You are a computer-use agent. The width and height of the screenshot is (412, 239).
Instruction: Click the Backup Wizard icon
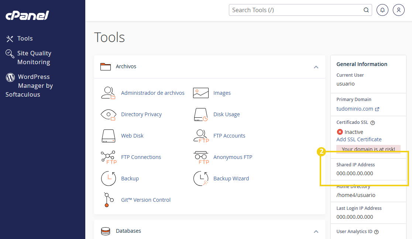click(201, 179)
